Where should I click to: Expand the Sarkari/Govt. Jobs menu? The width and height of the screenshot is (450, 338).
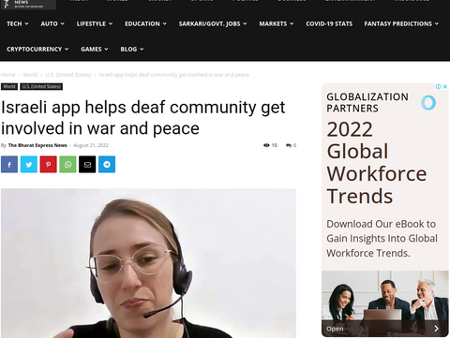pos(213,23)
